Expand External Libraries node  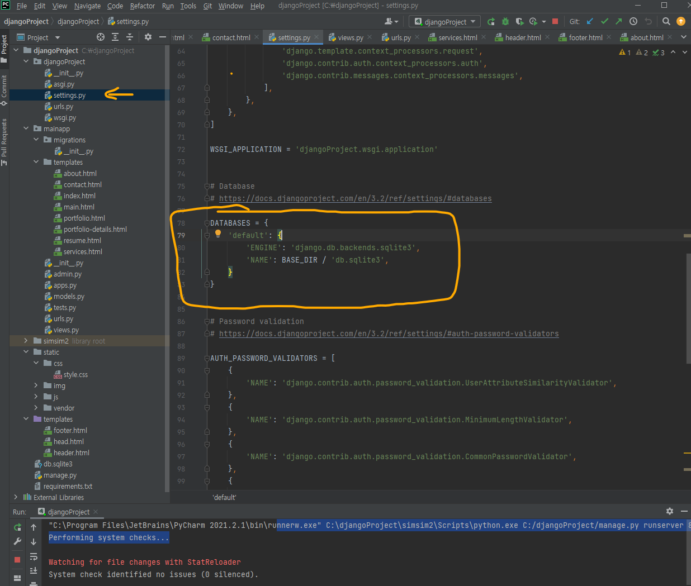point(16,497)
